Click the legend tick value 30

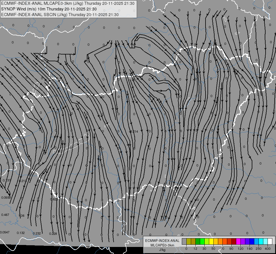pyautogui.click(x=204, y=249)
